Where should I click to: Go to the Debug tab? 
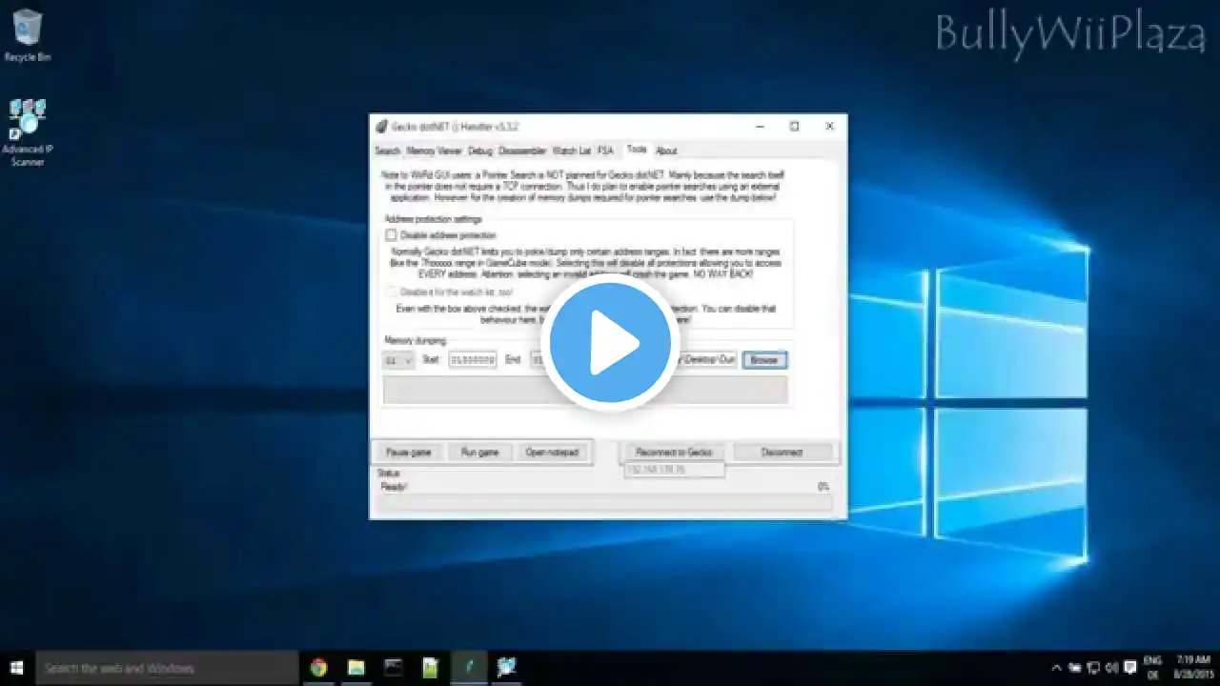coord(480,151)
